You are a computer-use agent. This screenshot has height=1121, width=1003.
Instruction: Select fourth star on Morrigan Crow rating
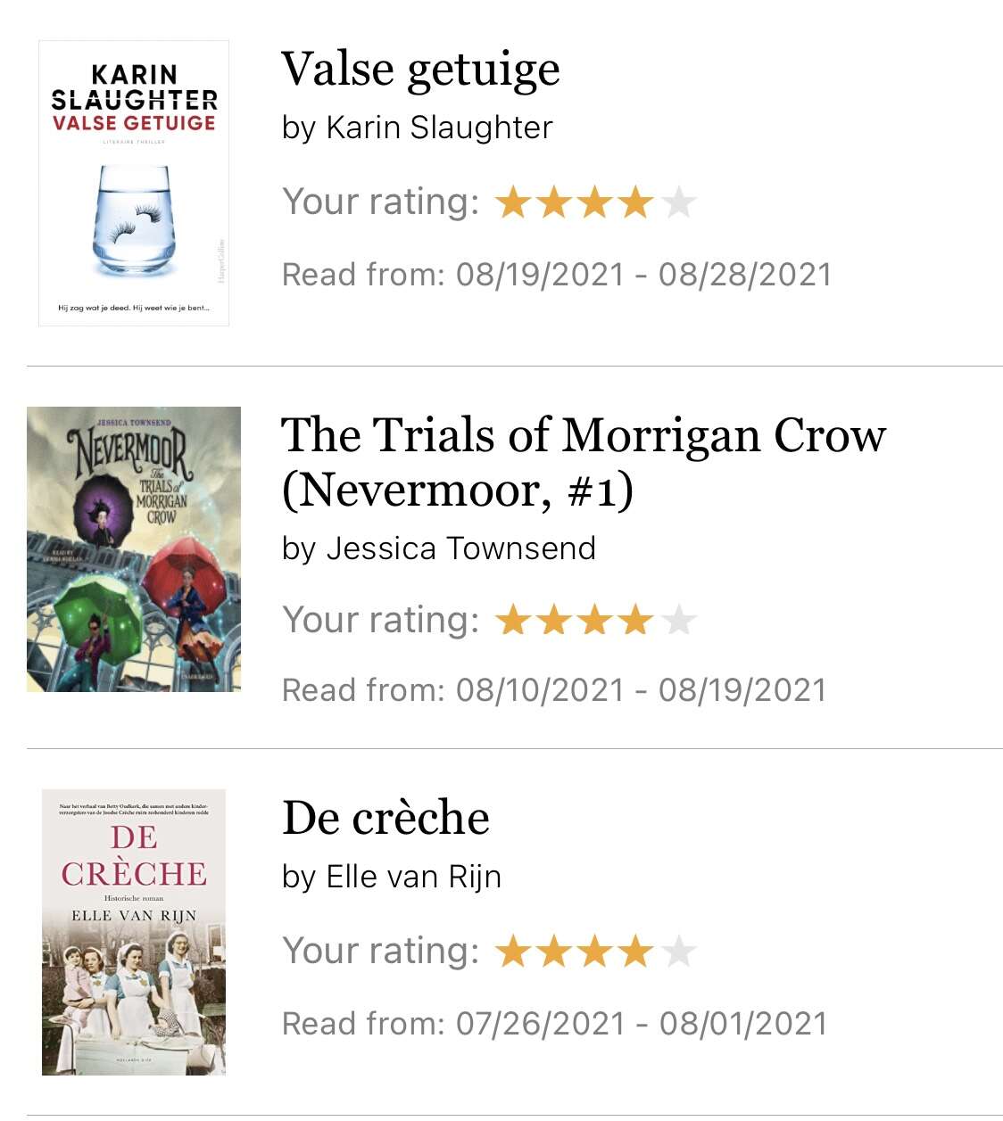(x=636, y=620)
